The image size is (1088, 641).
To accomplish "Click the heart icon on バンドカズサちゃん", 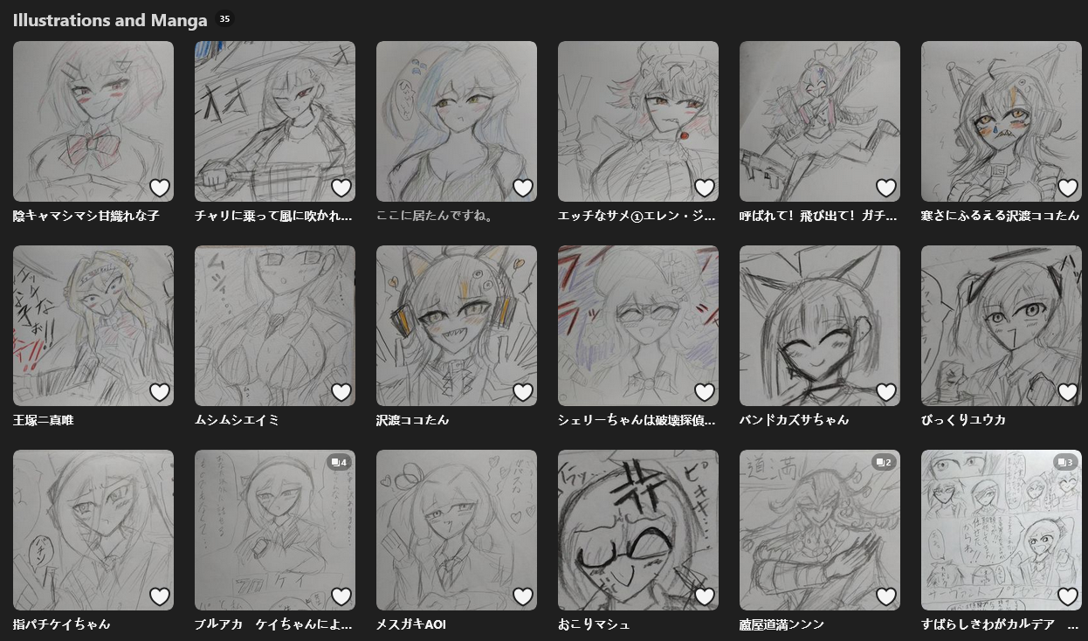I will [886, 392].
